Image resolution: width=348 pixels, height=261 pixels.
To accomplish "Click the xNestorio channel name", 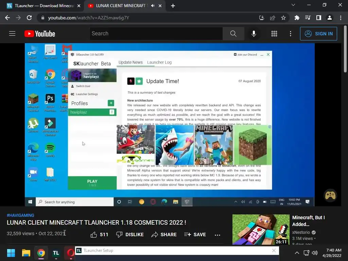I will (301, 232).
